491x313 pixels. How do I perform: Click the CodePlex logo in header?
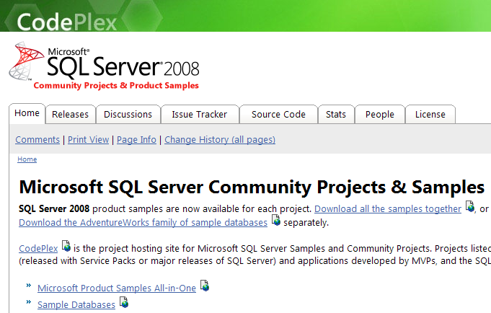[67, 22]
